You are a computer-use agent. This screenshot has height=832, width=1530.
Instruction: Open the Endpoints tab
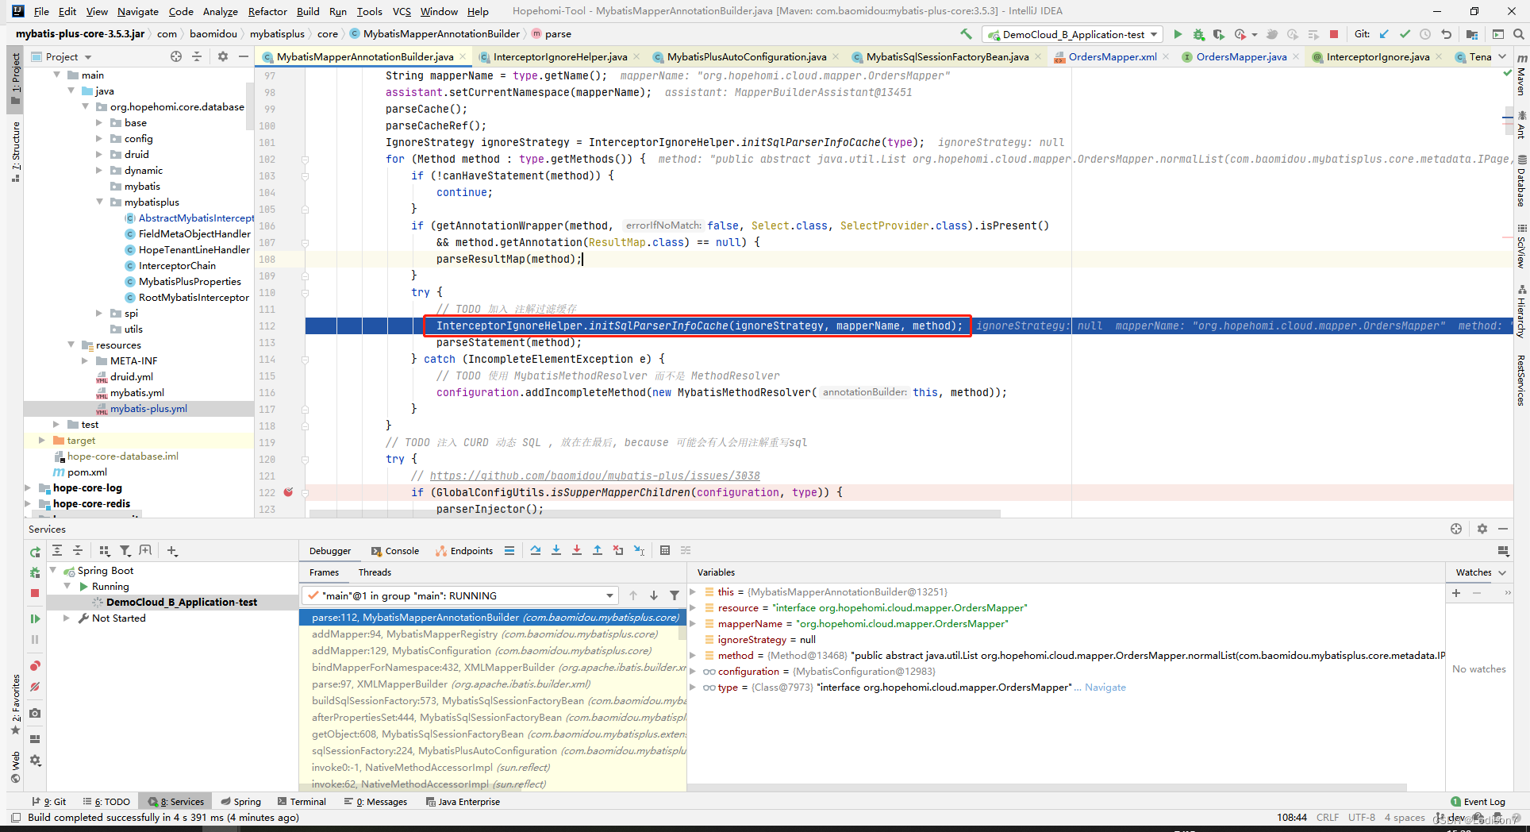pyautogui.click(x=464, y=551)
